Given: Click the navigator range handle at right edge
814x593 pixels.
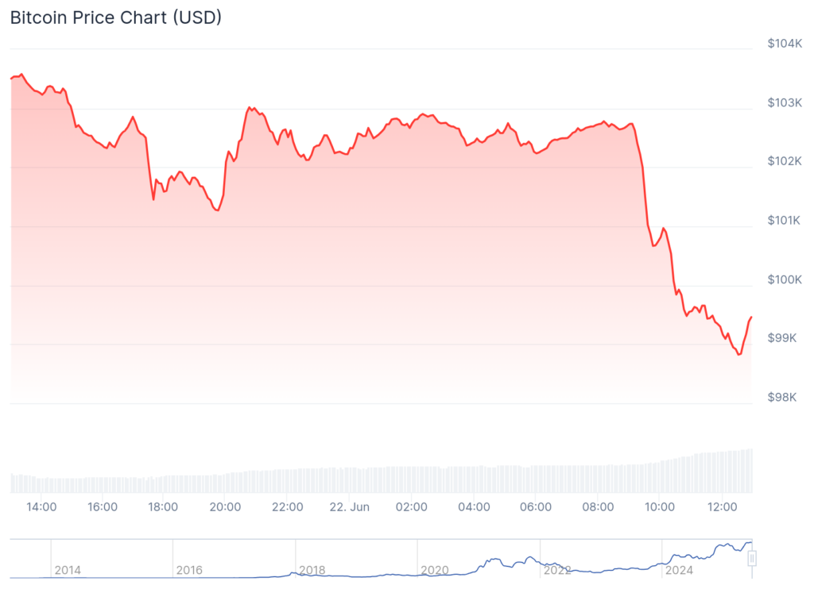Looking at the screenshot, I should click(751, 559).
